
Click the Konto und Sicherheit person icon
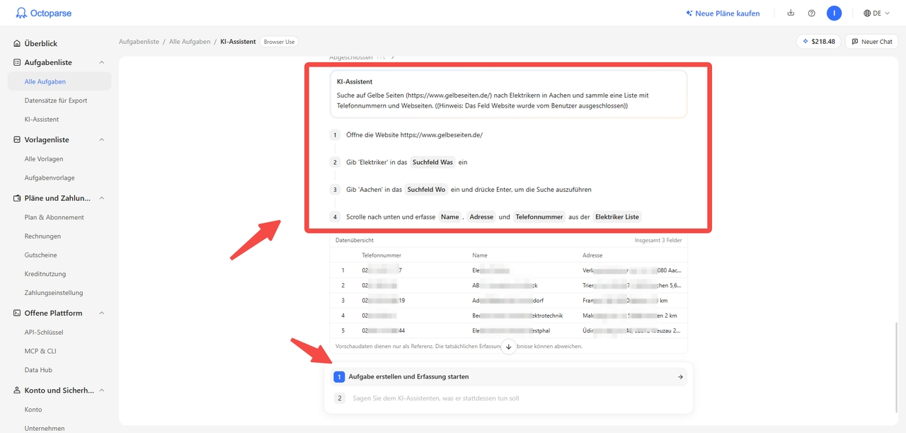pos(17,390)
